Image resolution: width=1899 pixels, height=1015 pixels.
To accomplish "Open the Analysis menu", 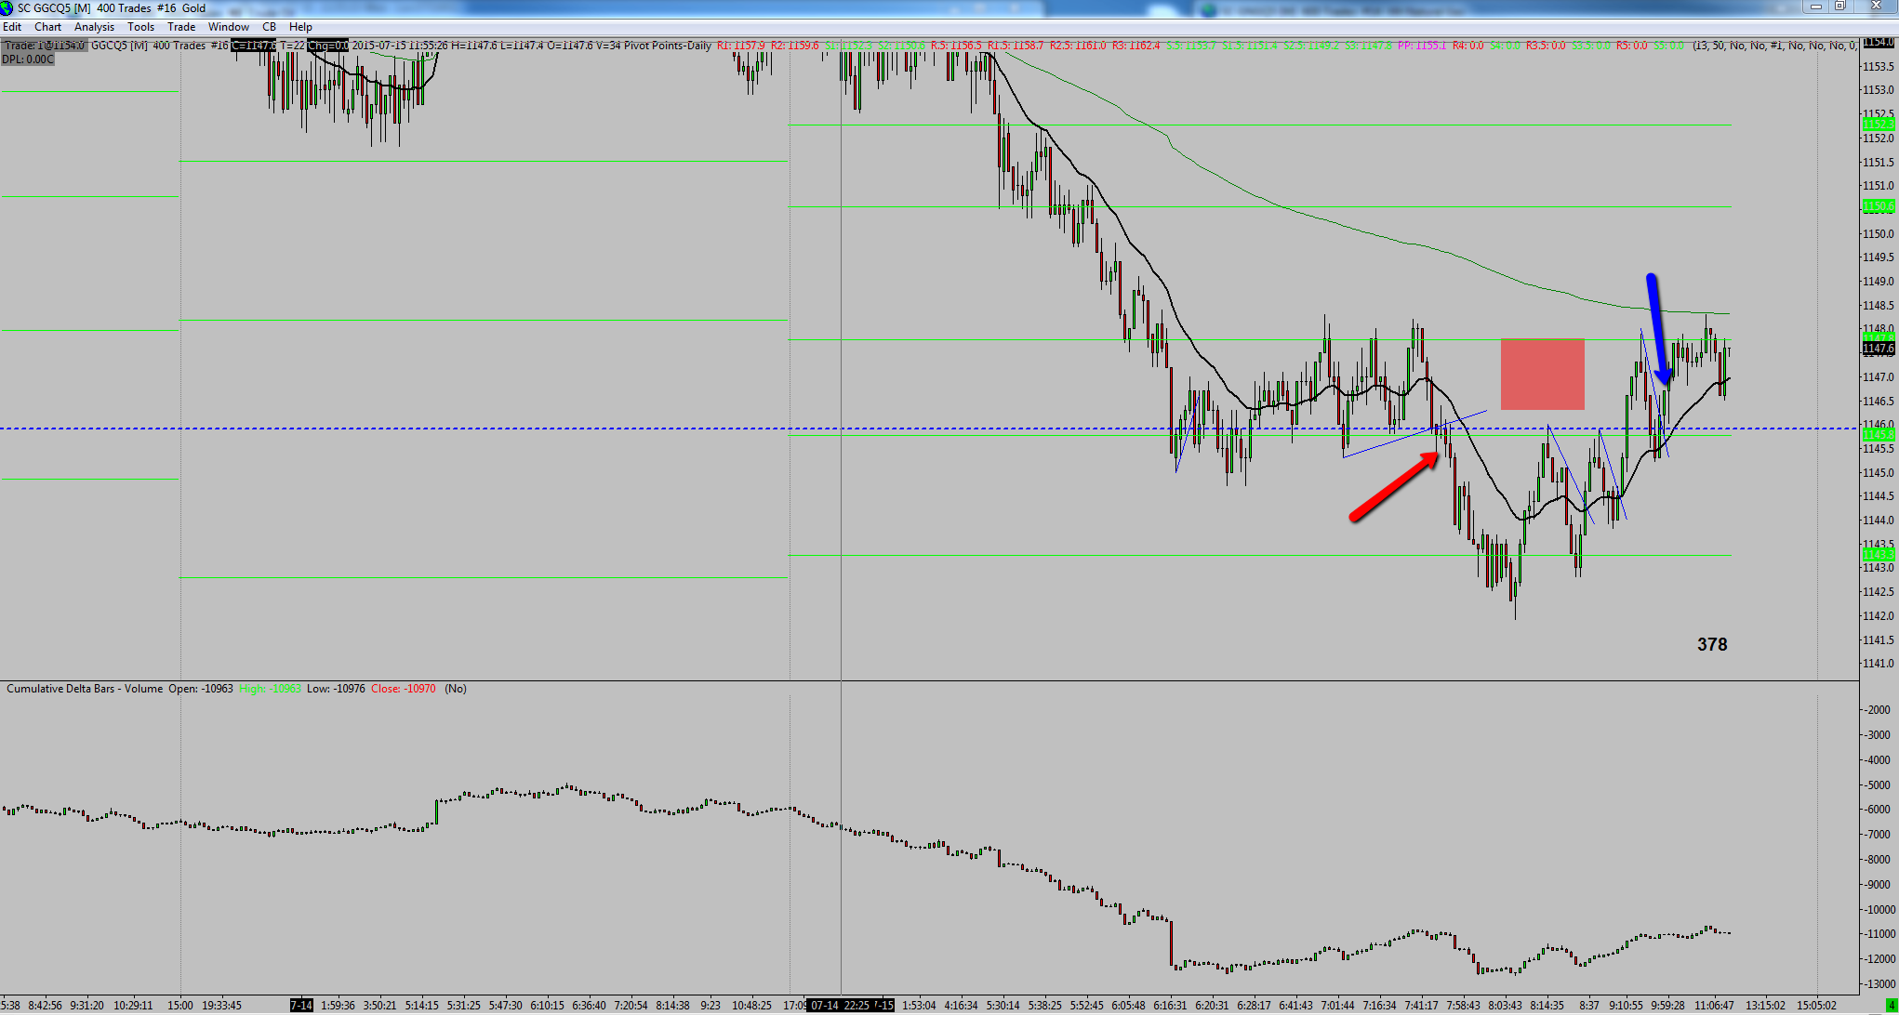I will point(94,27).
